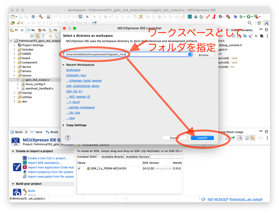This screenshot has height=213, width=279.
Task: Collapse the Create or import a project section
Action: tap(13, 151)
